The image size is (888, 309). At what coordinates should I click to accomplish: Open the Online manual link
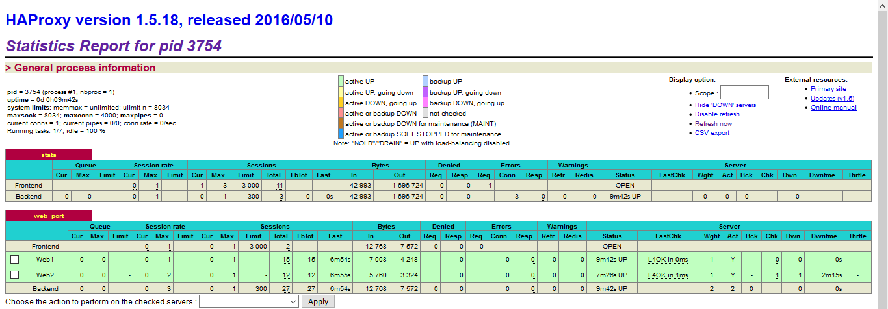[833, 108]
